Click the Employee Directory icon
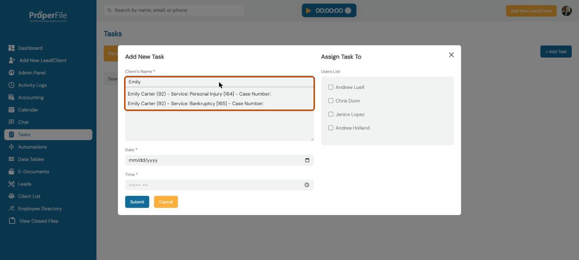 point(11,209)
